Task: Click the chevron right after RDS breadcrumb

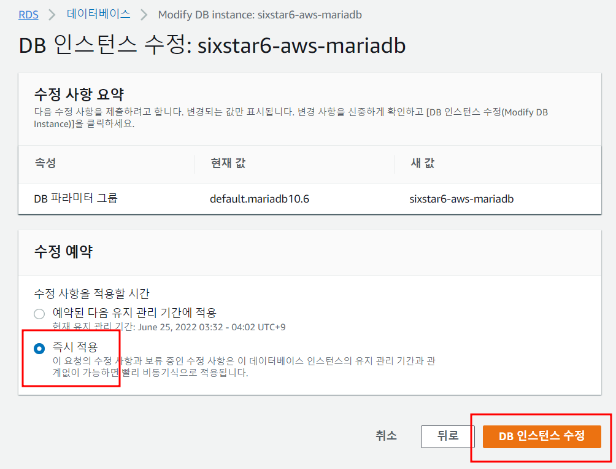Action: (x=52, y=14)
